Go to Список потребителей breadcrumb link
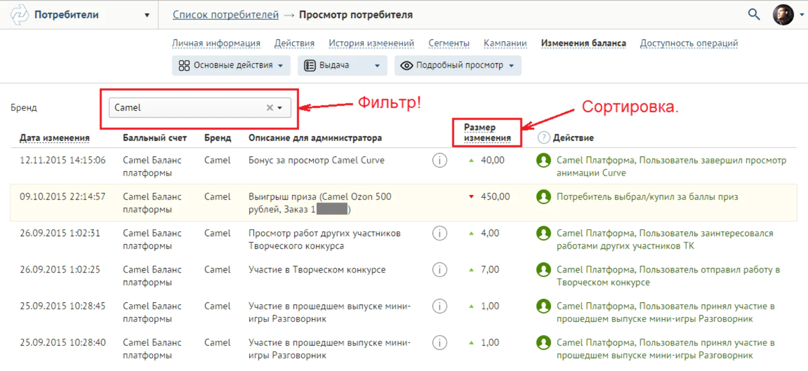Screen dimensions: 808x371 pos(225,15)
